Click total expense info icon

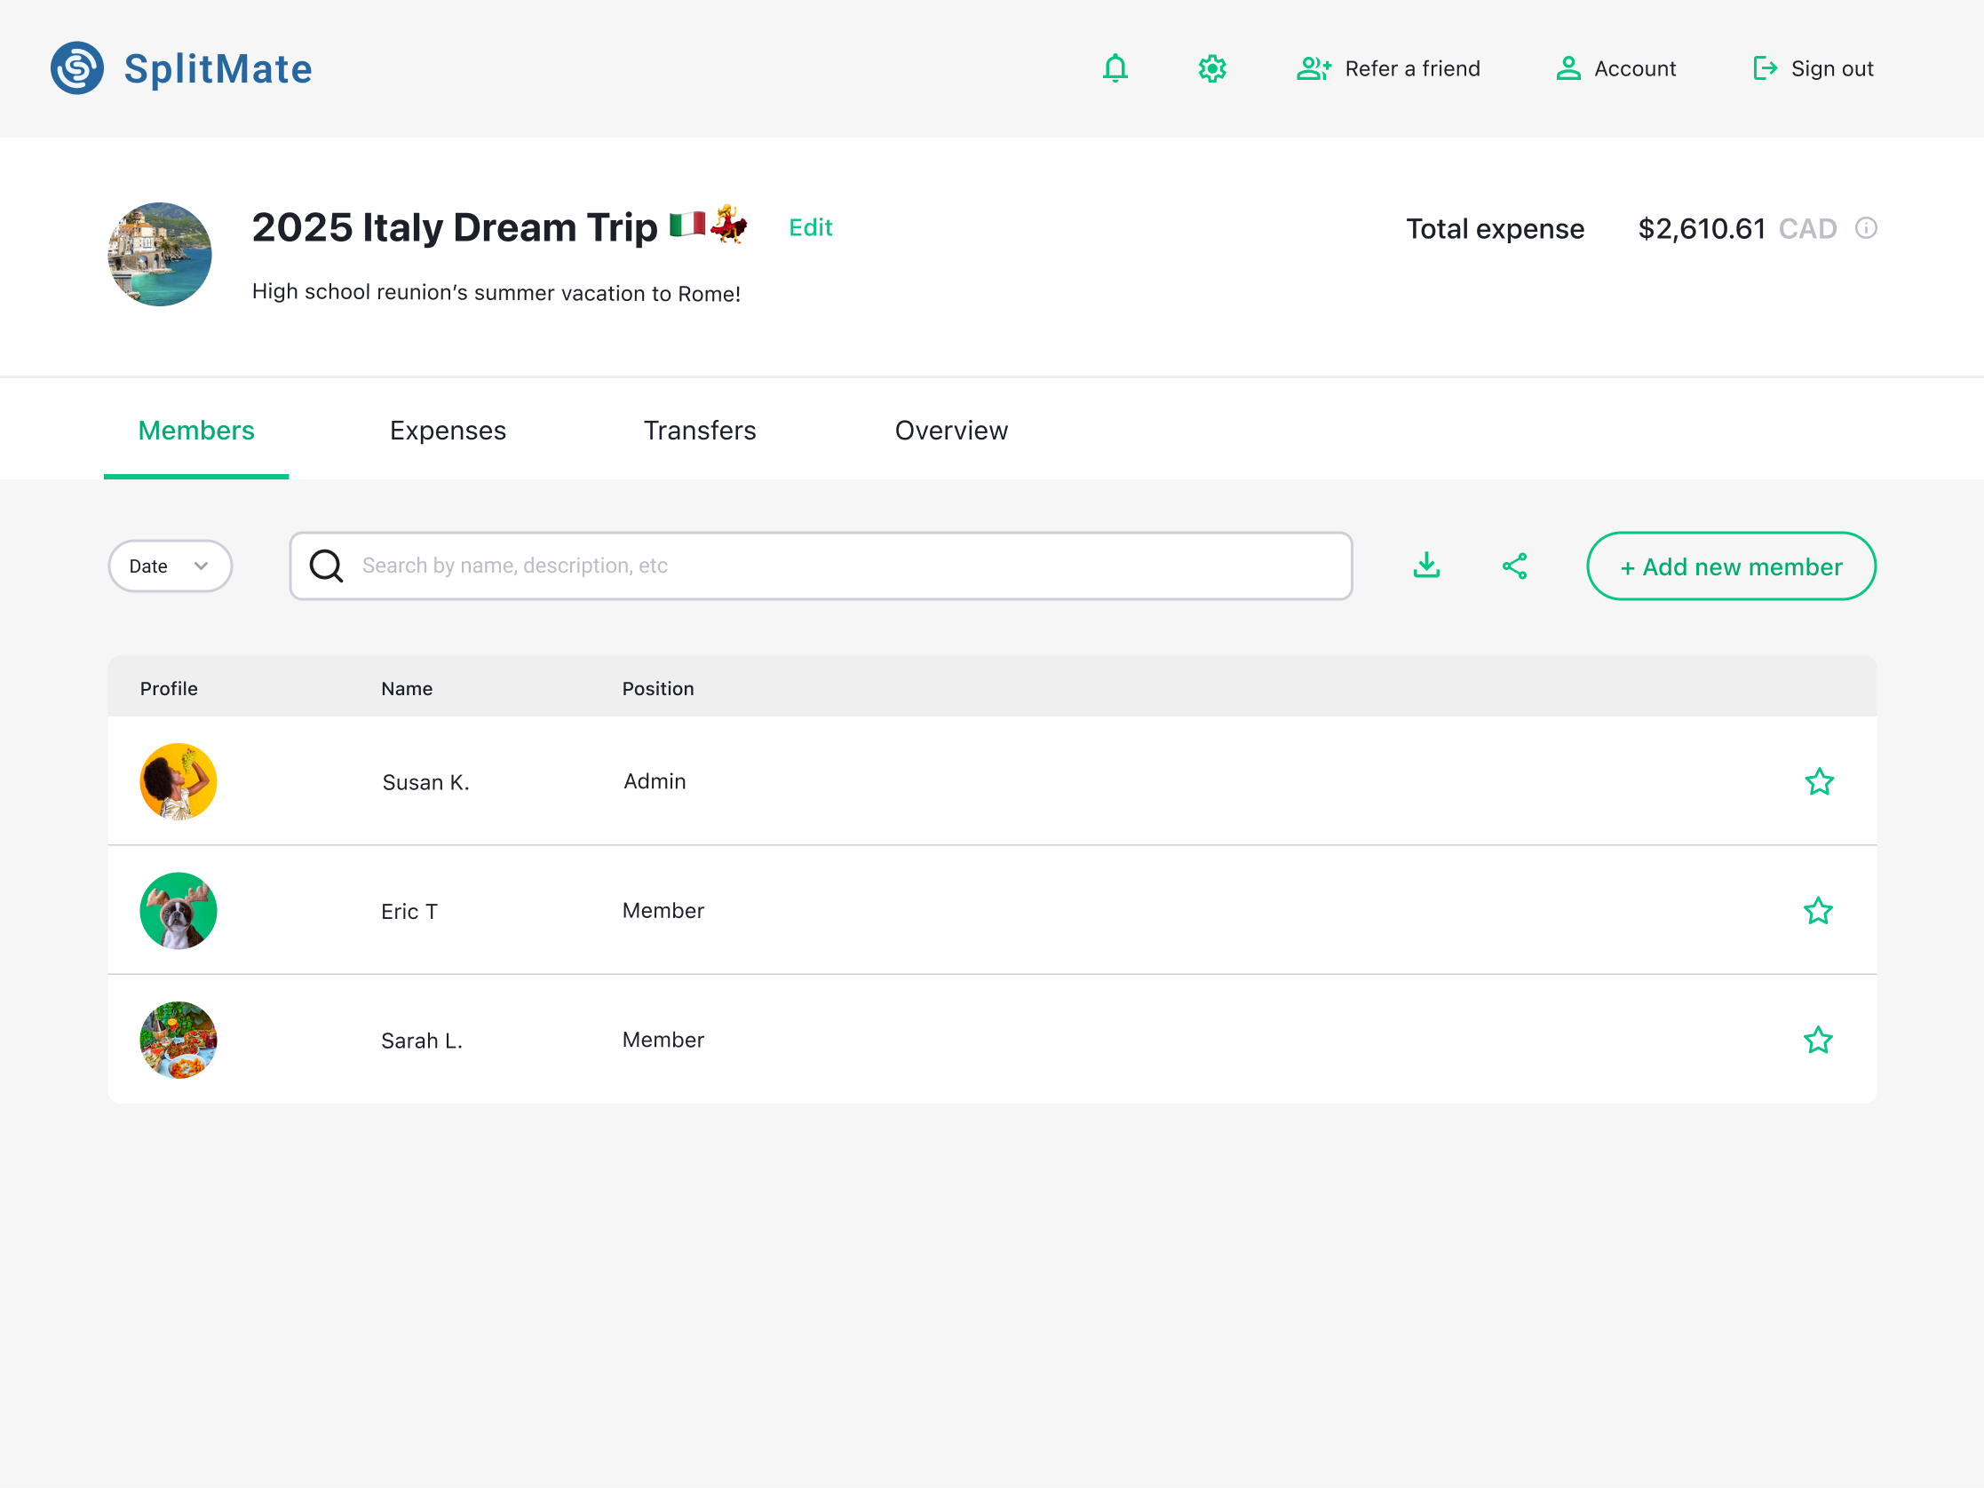tap(1866, 228)
